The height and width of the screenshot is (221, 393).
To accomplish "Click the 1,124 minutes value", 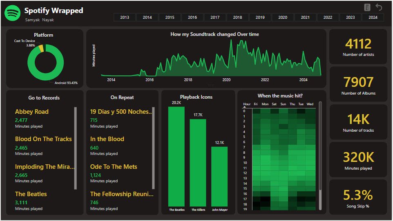I will 96,175.
